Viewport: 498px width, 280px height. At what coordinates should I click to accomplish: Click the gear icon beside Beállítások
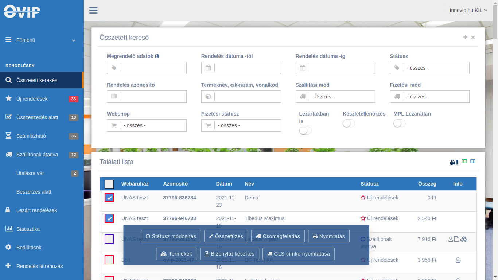tap(8, 247)
